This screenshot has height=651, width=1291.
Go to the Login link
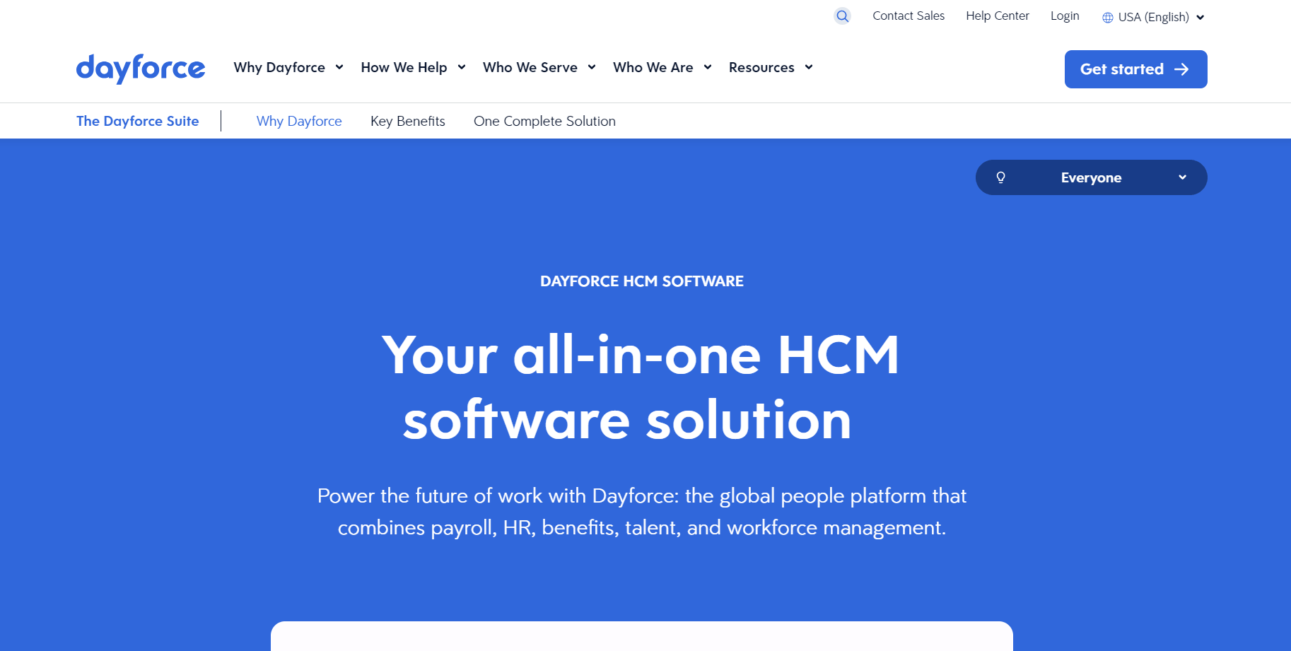(x=1065, y=16)
